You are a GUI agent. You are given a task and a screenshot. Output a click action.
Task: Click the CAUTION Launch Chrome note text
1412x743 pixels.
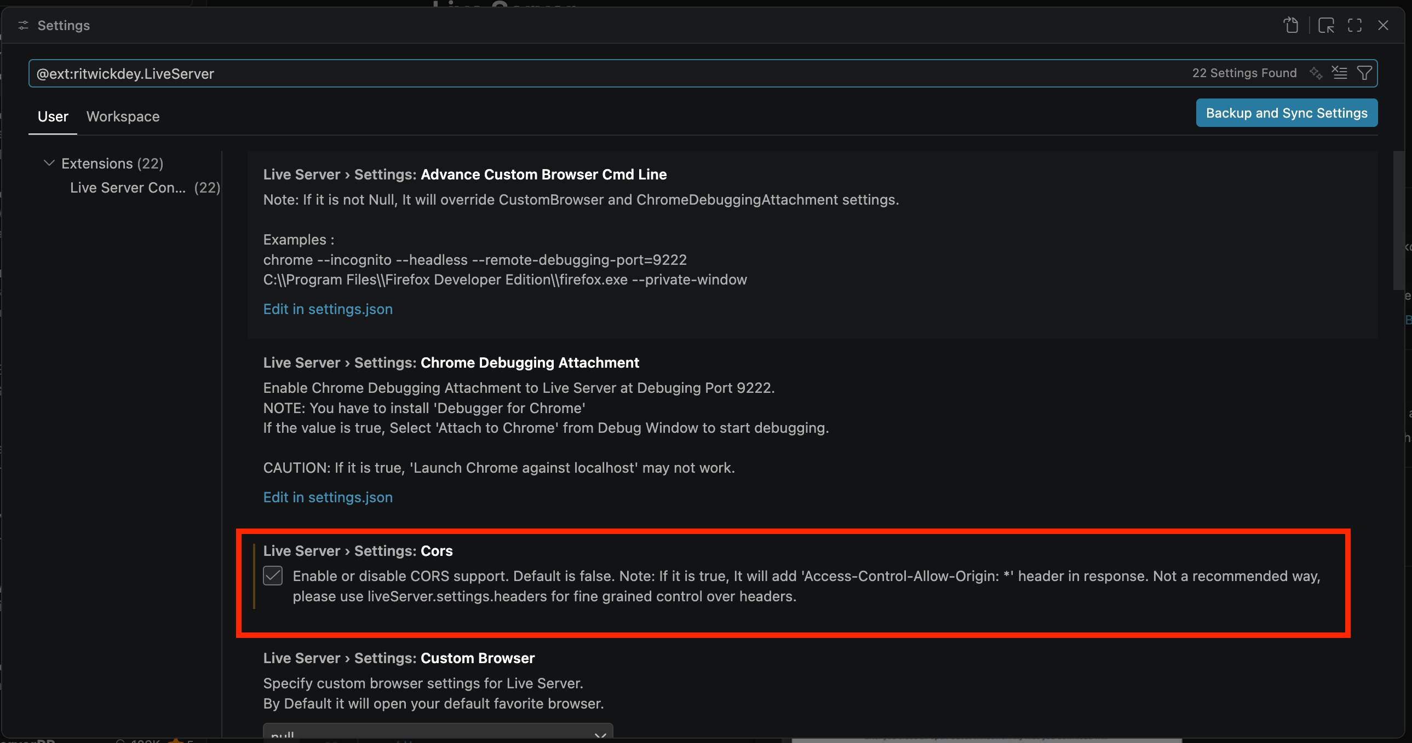tap(499, 468)
